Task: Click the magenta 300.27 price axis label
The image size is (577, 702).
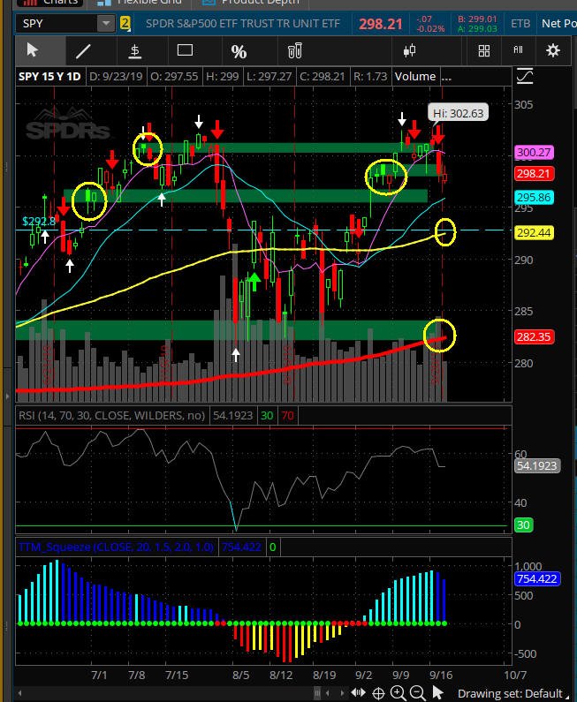Action: click(x=534, y=152)
